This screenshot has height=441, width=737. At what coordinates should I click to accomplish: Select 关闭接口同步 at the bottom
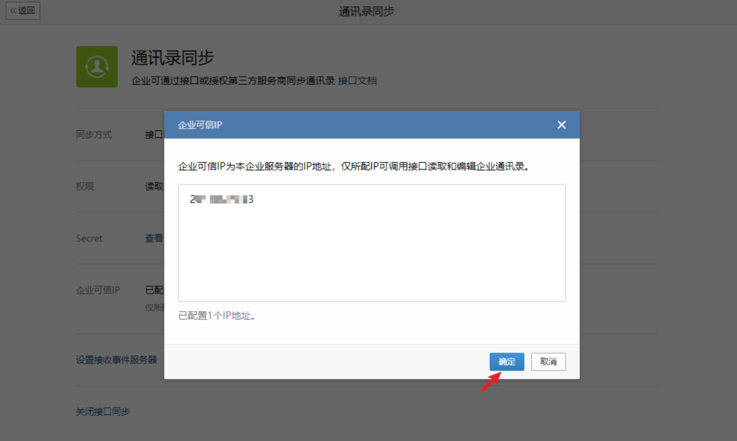103,411
